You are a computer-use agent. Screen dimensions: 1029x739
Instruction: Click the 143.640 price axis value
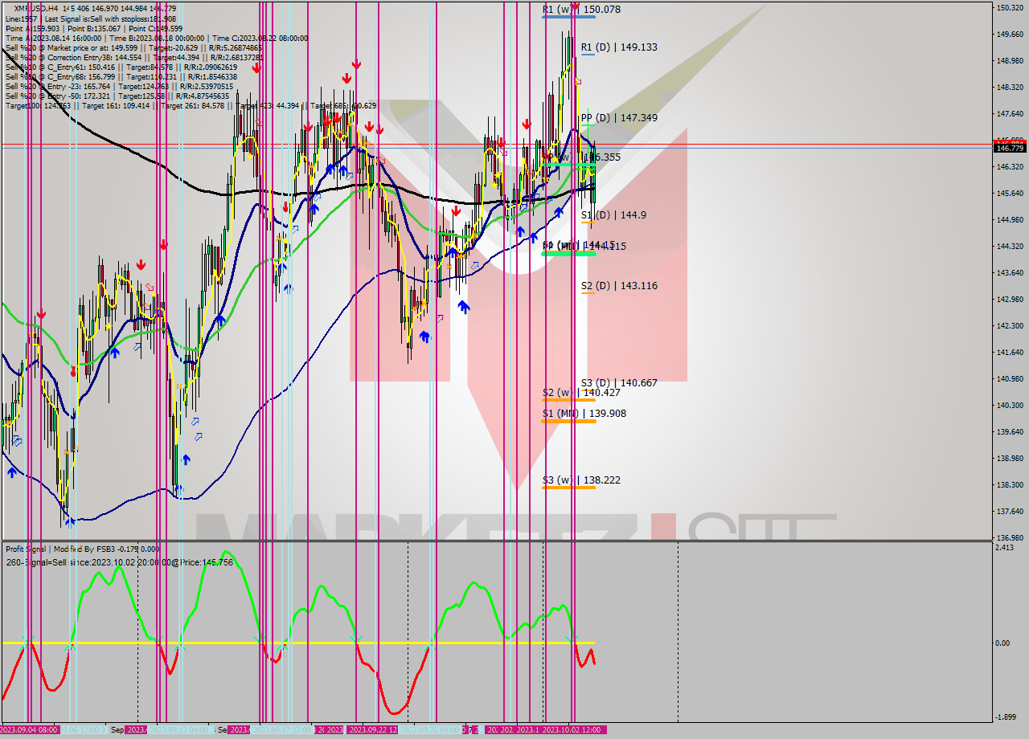[1010, 273]
